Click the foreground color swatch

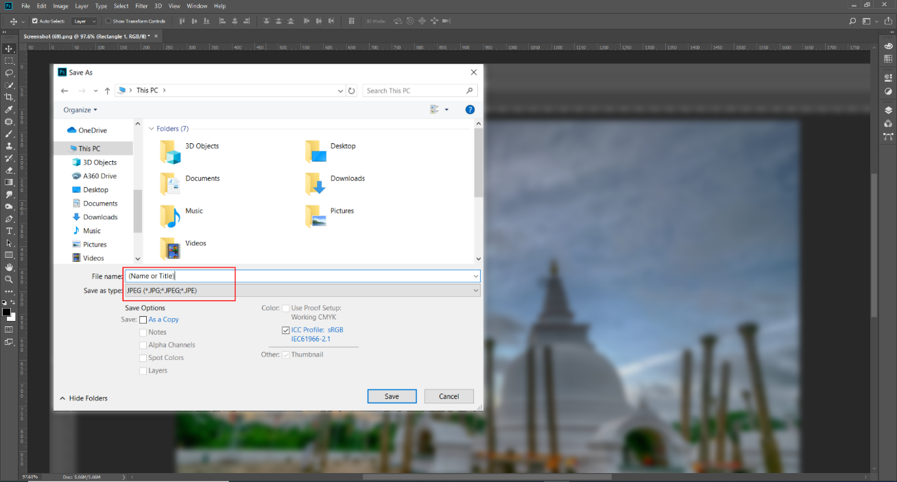[x=6, y=312]
